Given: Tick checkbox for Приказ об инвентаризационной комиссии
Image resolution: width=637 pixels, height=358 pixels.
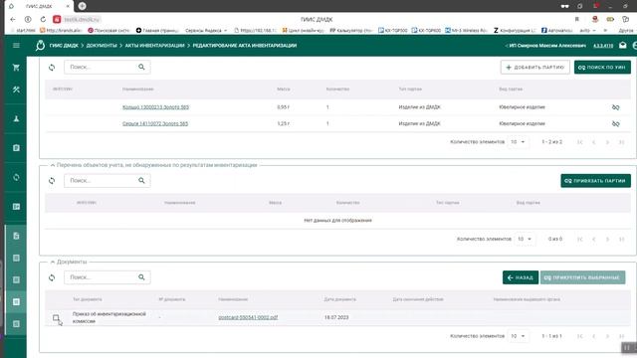Looking at the screenshot, I should (56, 318).
